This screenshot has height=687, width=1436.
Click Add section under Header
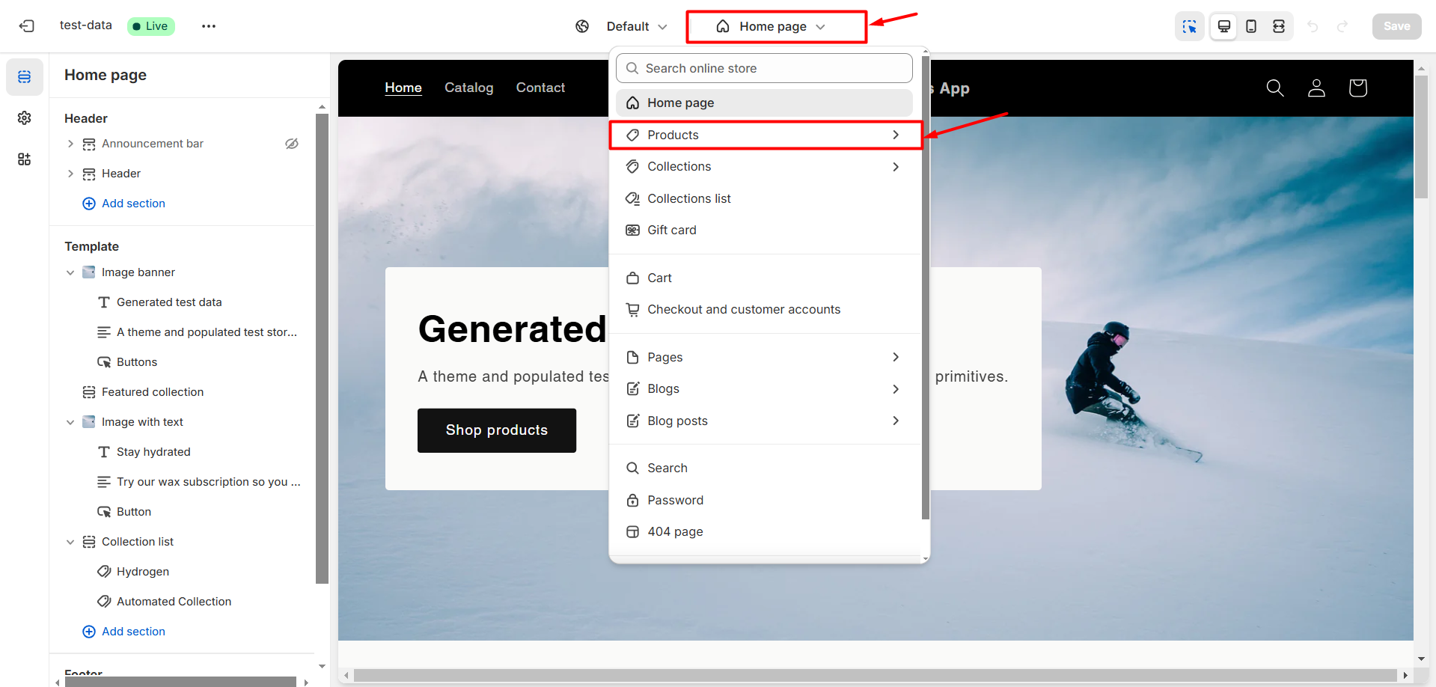(x=123, y=204)
